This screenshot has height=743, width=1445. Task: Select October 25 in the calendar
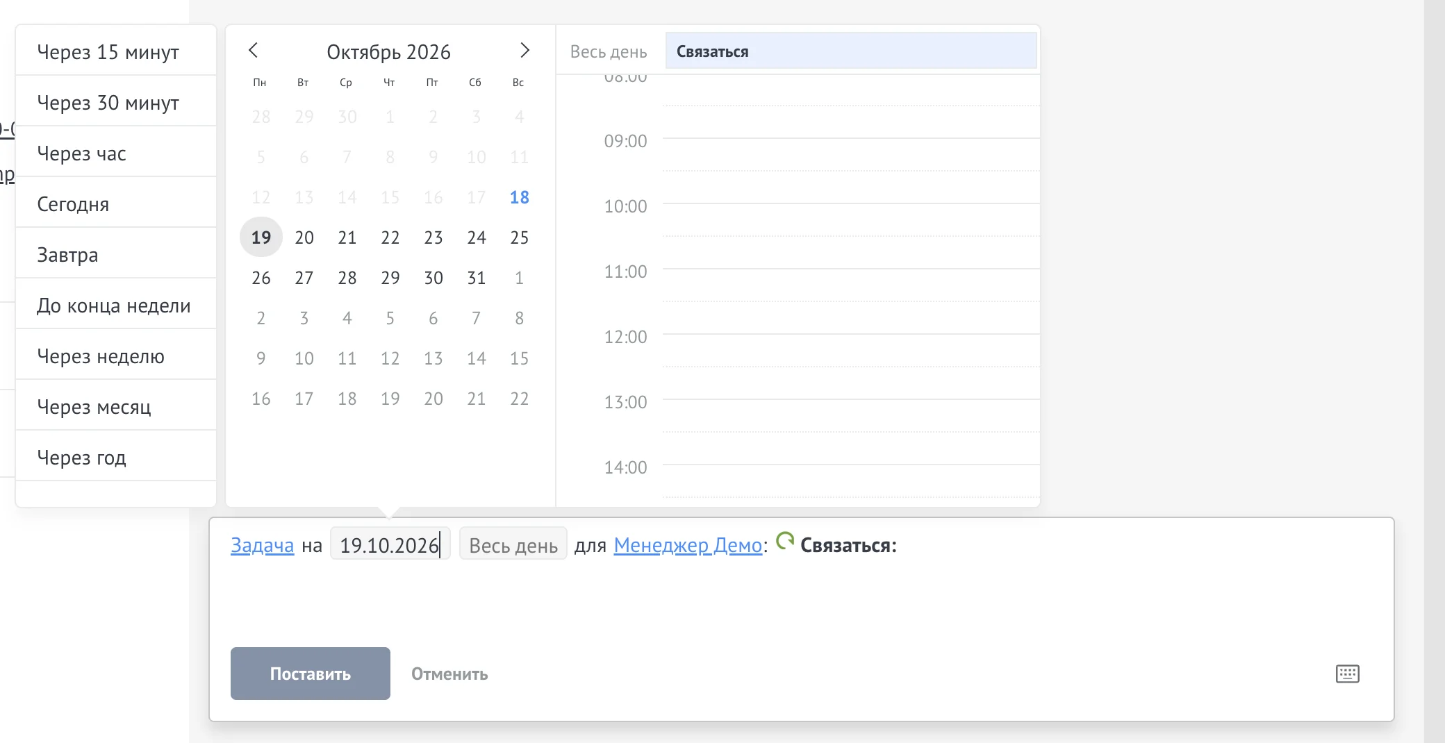(x=519, y=237)
